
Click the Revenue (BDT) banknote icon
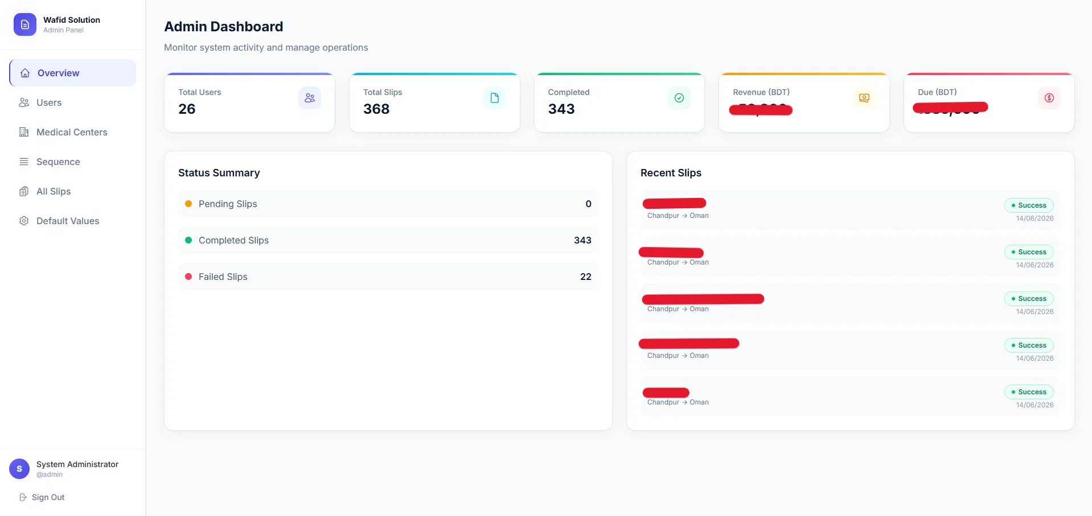click(x=864, y=98)
